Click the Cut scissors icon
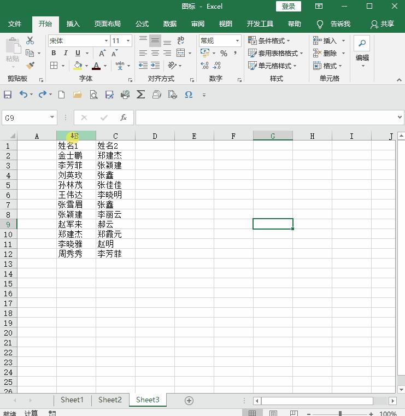 point(30,40)
